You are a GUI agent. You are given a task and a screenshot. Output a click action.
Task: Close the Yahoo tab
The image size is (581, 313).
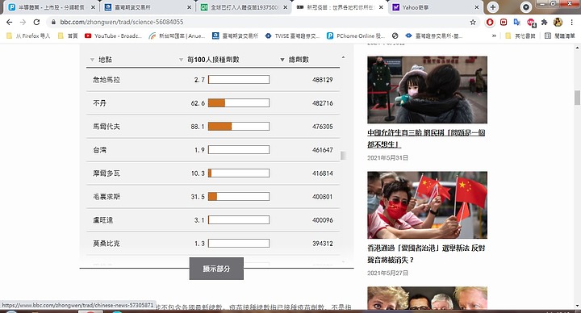(477, 7)
